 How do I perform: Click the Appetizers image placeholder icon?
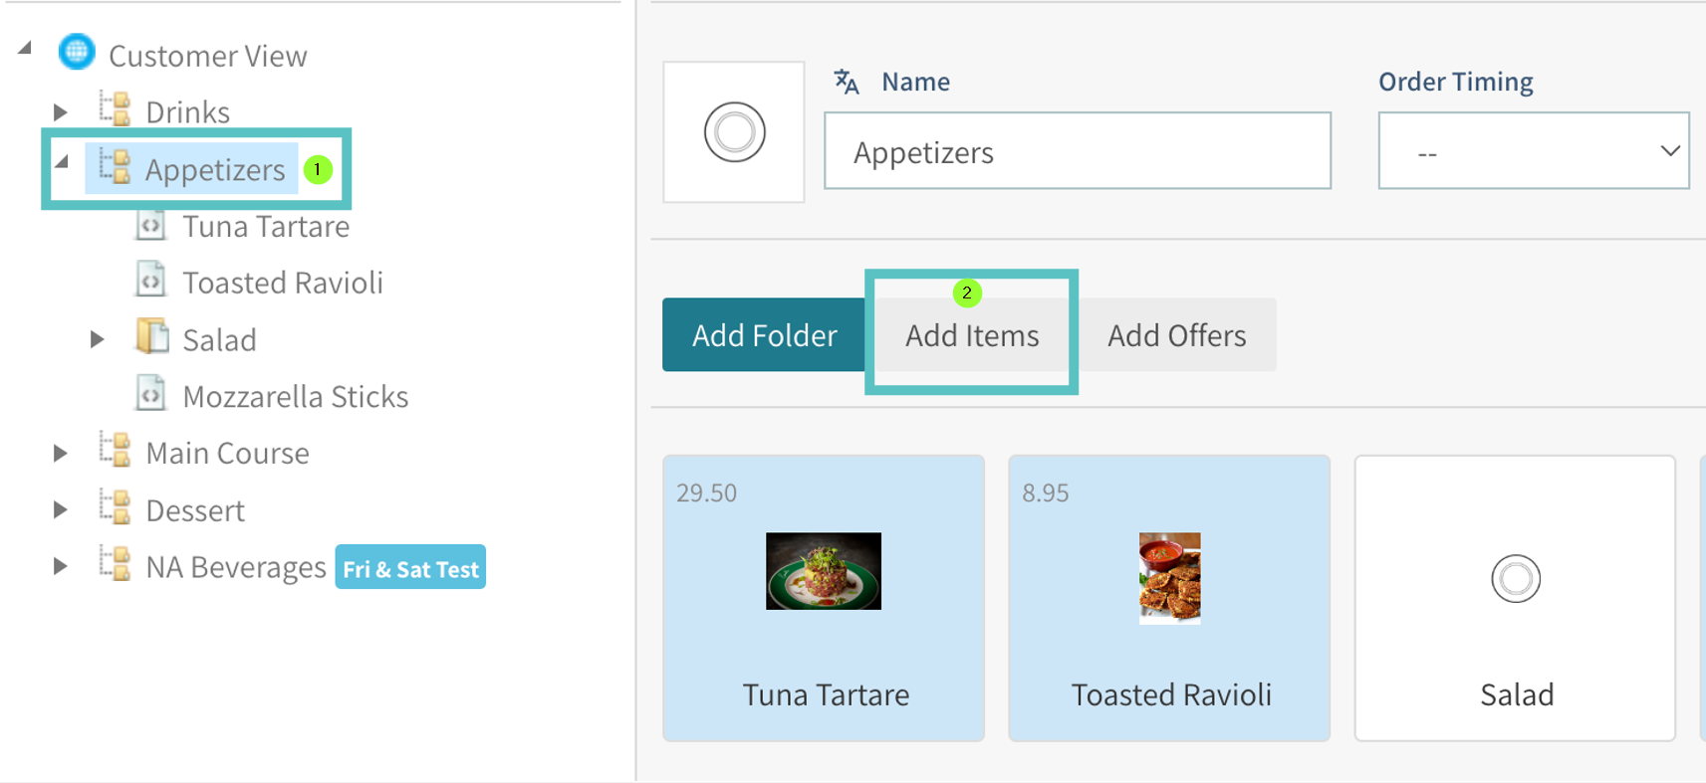point(734,132)
